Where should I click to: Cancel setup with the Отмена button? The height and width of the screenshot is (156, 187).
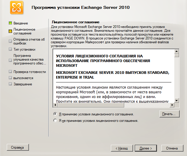tap(172, 148)
